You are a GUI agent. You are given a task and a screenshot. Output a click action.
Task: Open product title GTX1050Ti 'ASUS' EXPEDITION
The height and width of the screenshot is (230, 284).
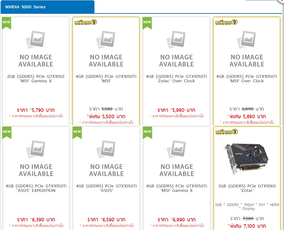point(36,188)
